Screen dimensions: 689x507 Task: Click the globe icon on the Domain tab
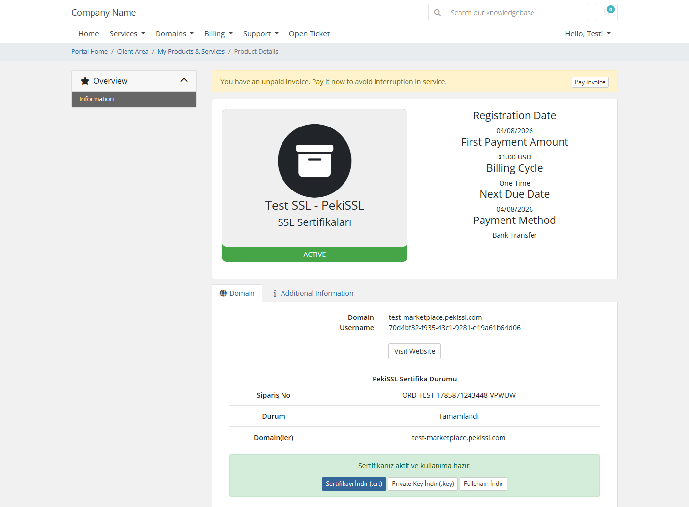(x=223, y=293)
